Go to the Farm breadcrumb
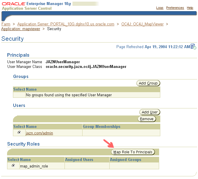 point(6,24)
